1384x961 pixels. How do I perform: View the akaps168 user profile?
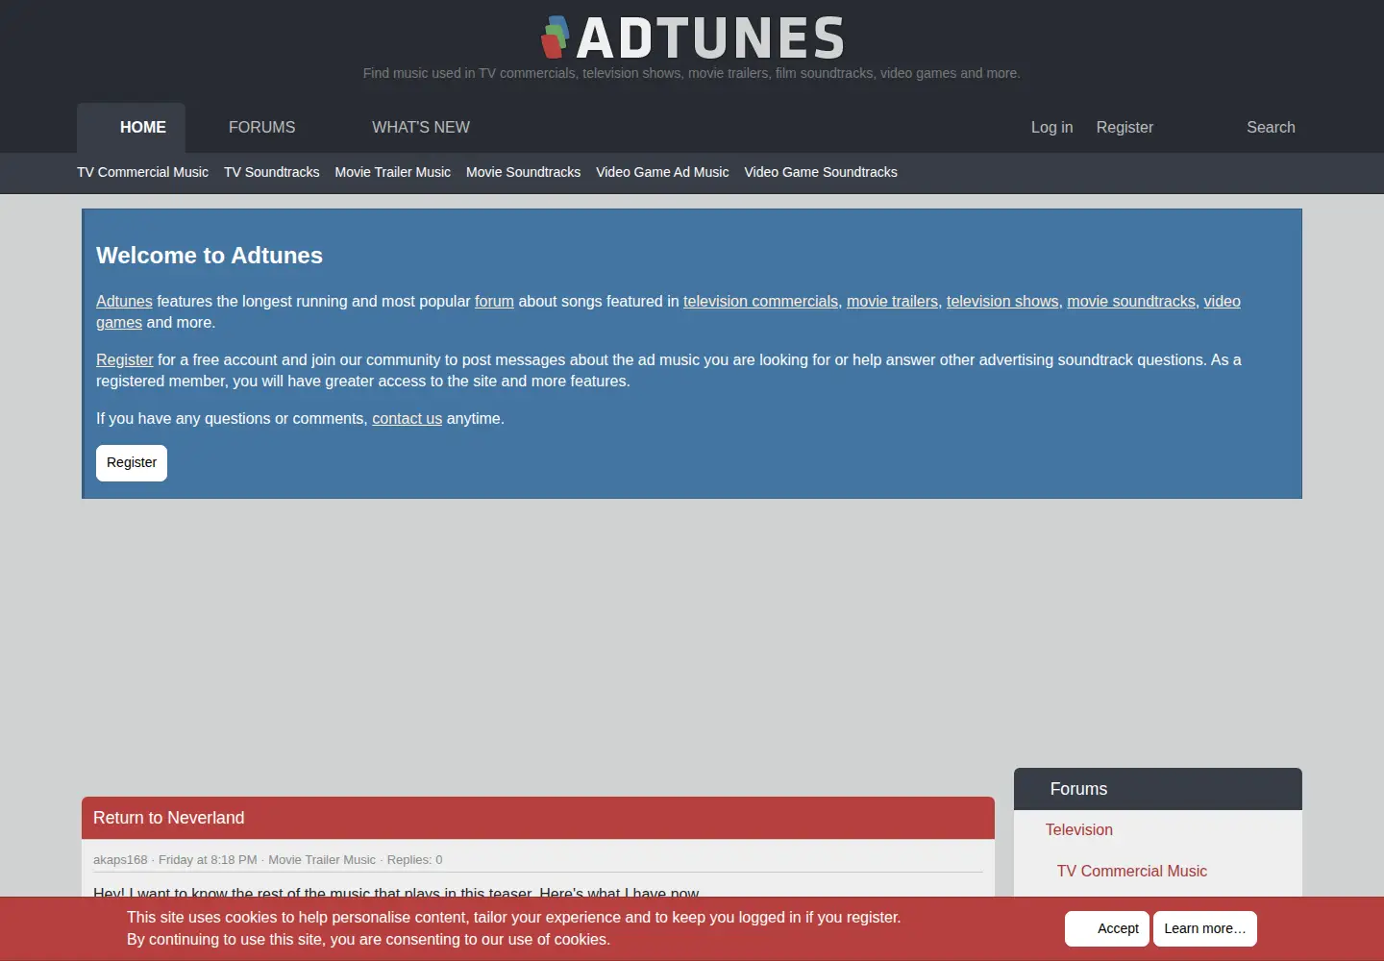[120, 860]
